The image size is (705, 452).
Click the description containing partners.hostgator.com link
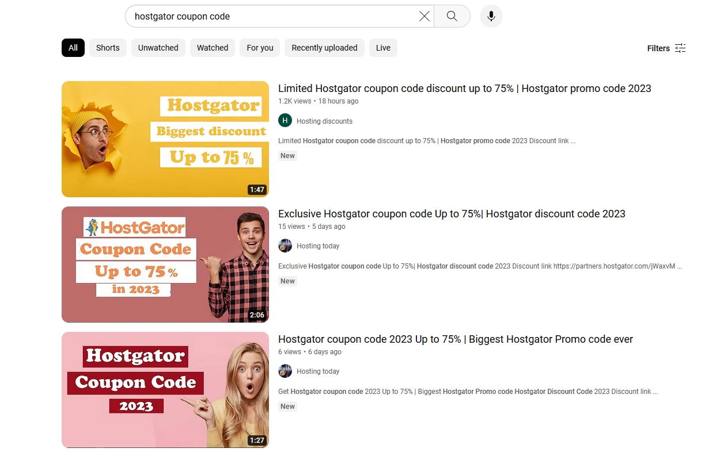(x=480, y=266)
